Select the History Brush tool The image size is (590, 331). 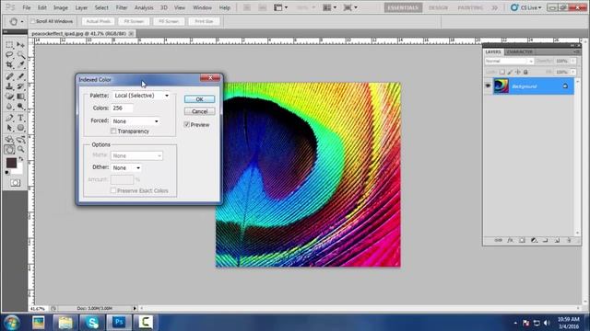[x=20, y=86]
